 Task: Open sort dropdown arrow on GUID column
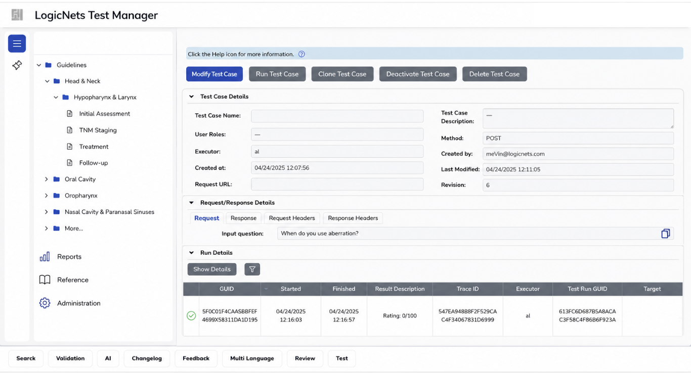click(x=266, y=289)
